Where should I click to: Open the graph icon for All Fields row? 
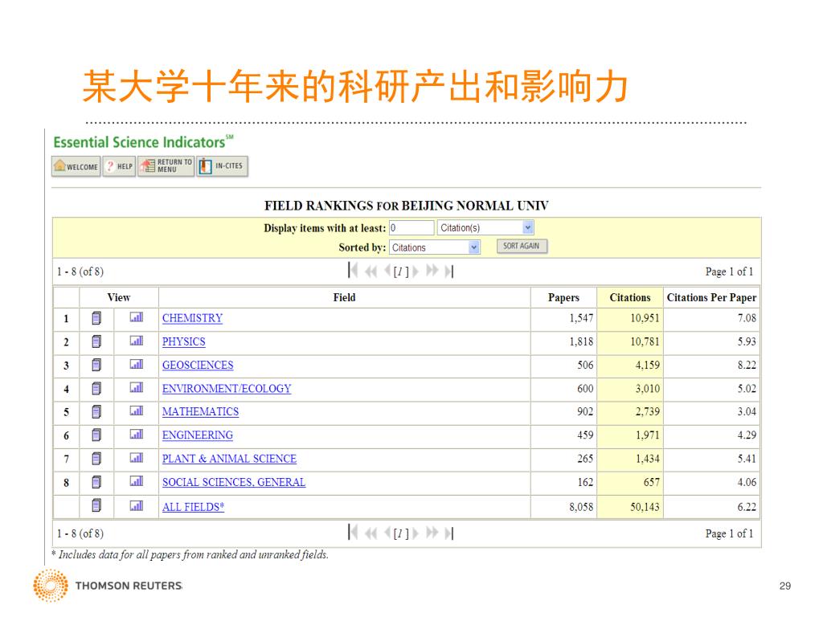click(137, 505)
